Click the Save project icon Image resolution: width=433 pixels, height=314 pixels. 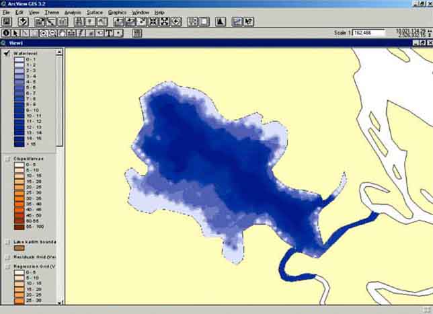click(7, 22)
